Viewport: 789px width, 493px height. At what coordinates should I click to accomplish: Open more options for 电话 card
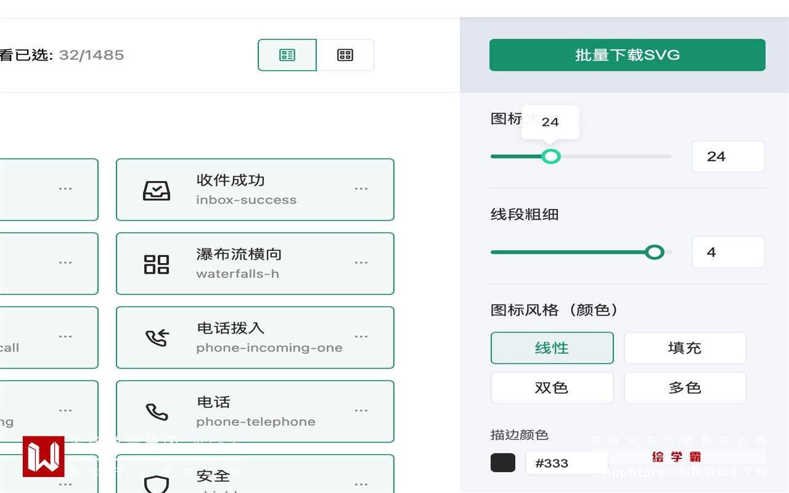tap(361, 411)
